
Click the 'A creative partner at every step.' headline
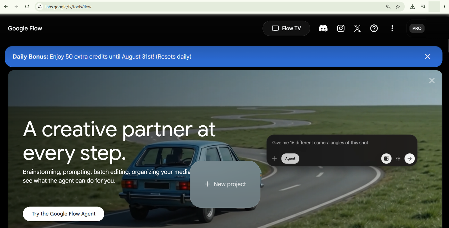pyautogui.click(x=119, y=141)
